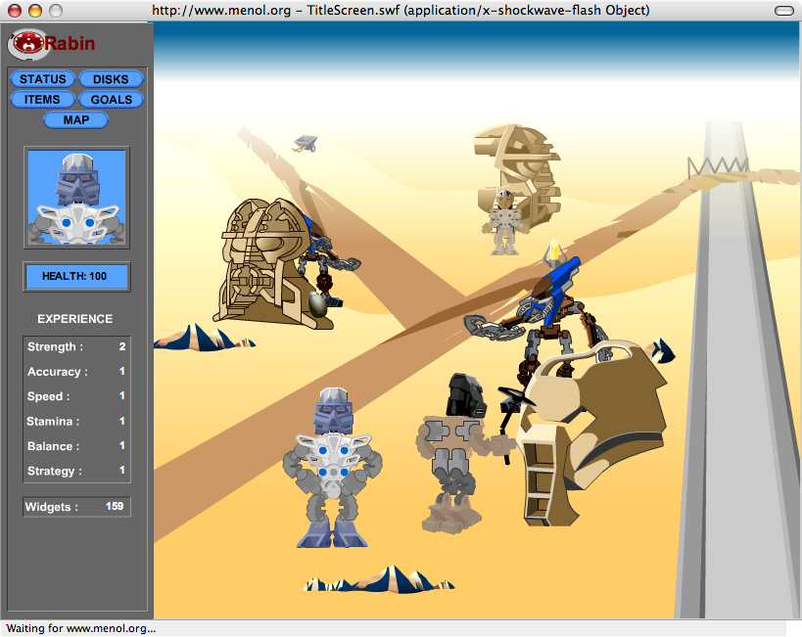Click the Waiting for www.menol.org status text

(81, 628)
